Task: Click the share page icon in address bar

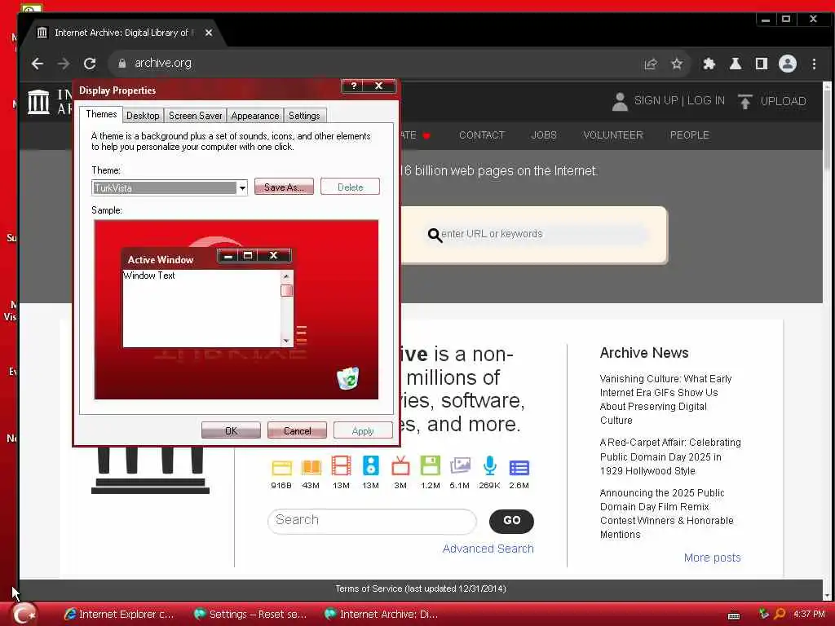Action: [650, 64]
